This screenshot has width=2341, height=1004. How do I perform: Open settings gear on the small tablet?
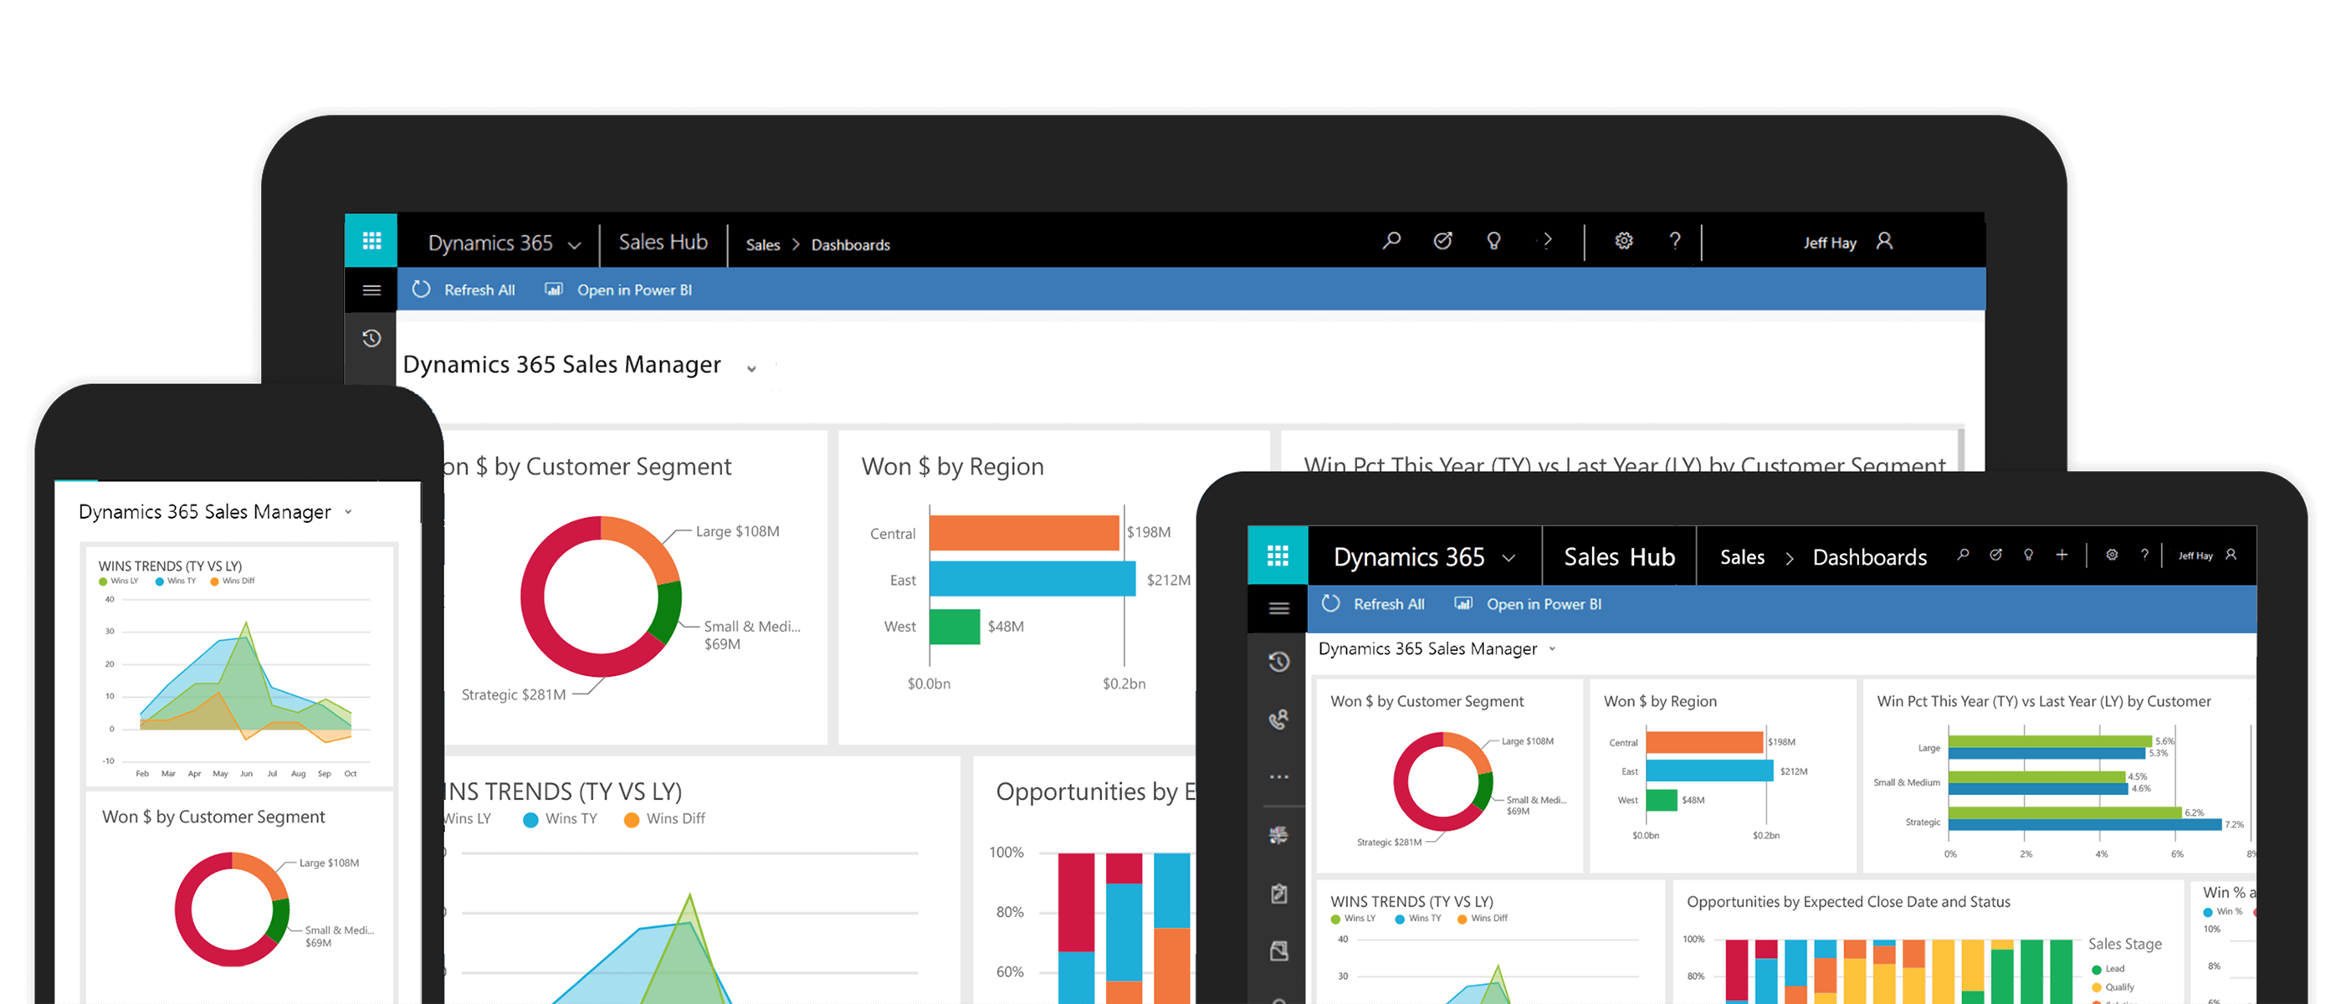pyautogui.click(x=2112, y=554)
